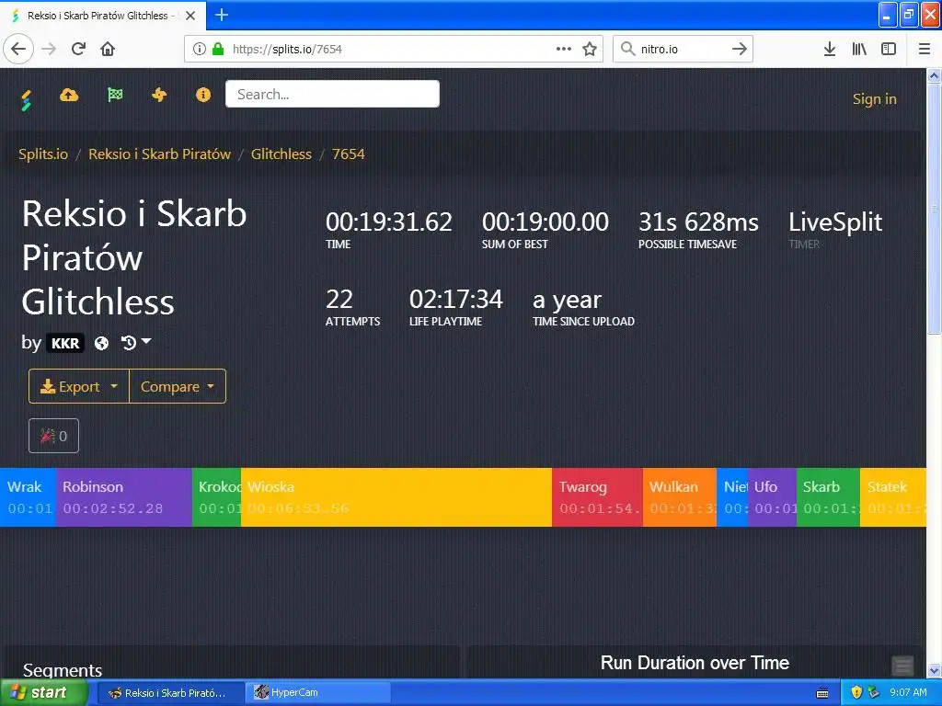Viewport: 942px width, 706px height.
Task: Click the 00:19:00.00 sum of best
Action: click(545, 222)
